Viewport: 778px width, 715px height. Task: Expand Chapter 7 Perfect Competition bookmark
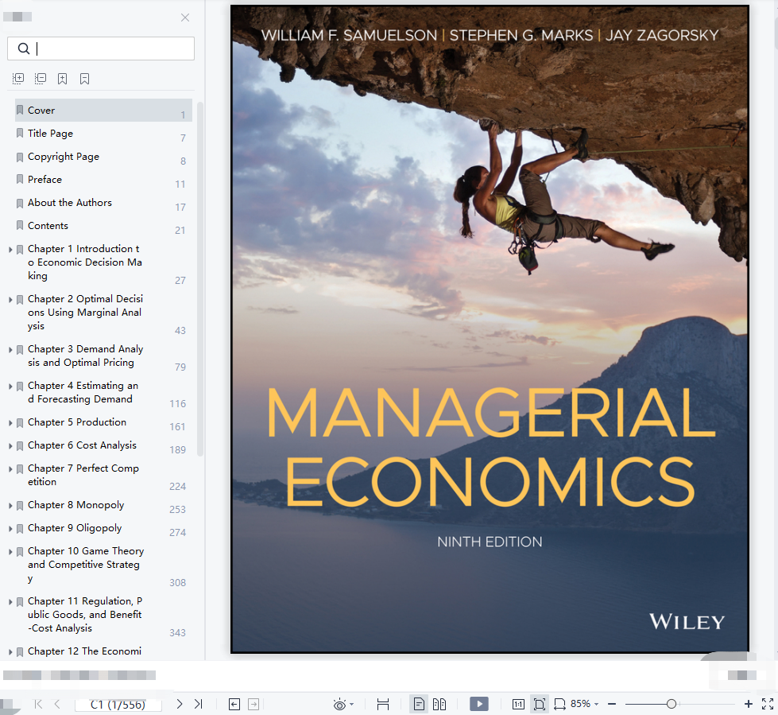click(x=10, y=469)
